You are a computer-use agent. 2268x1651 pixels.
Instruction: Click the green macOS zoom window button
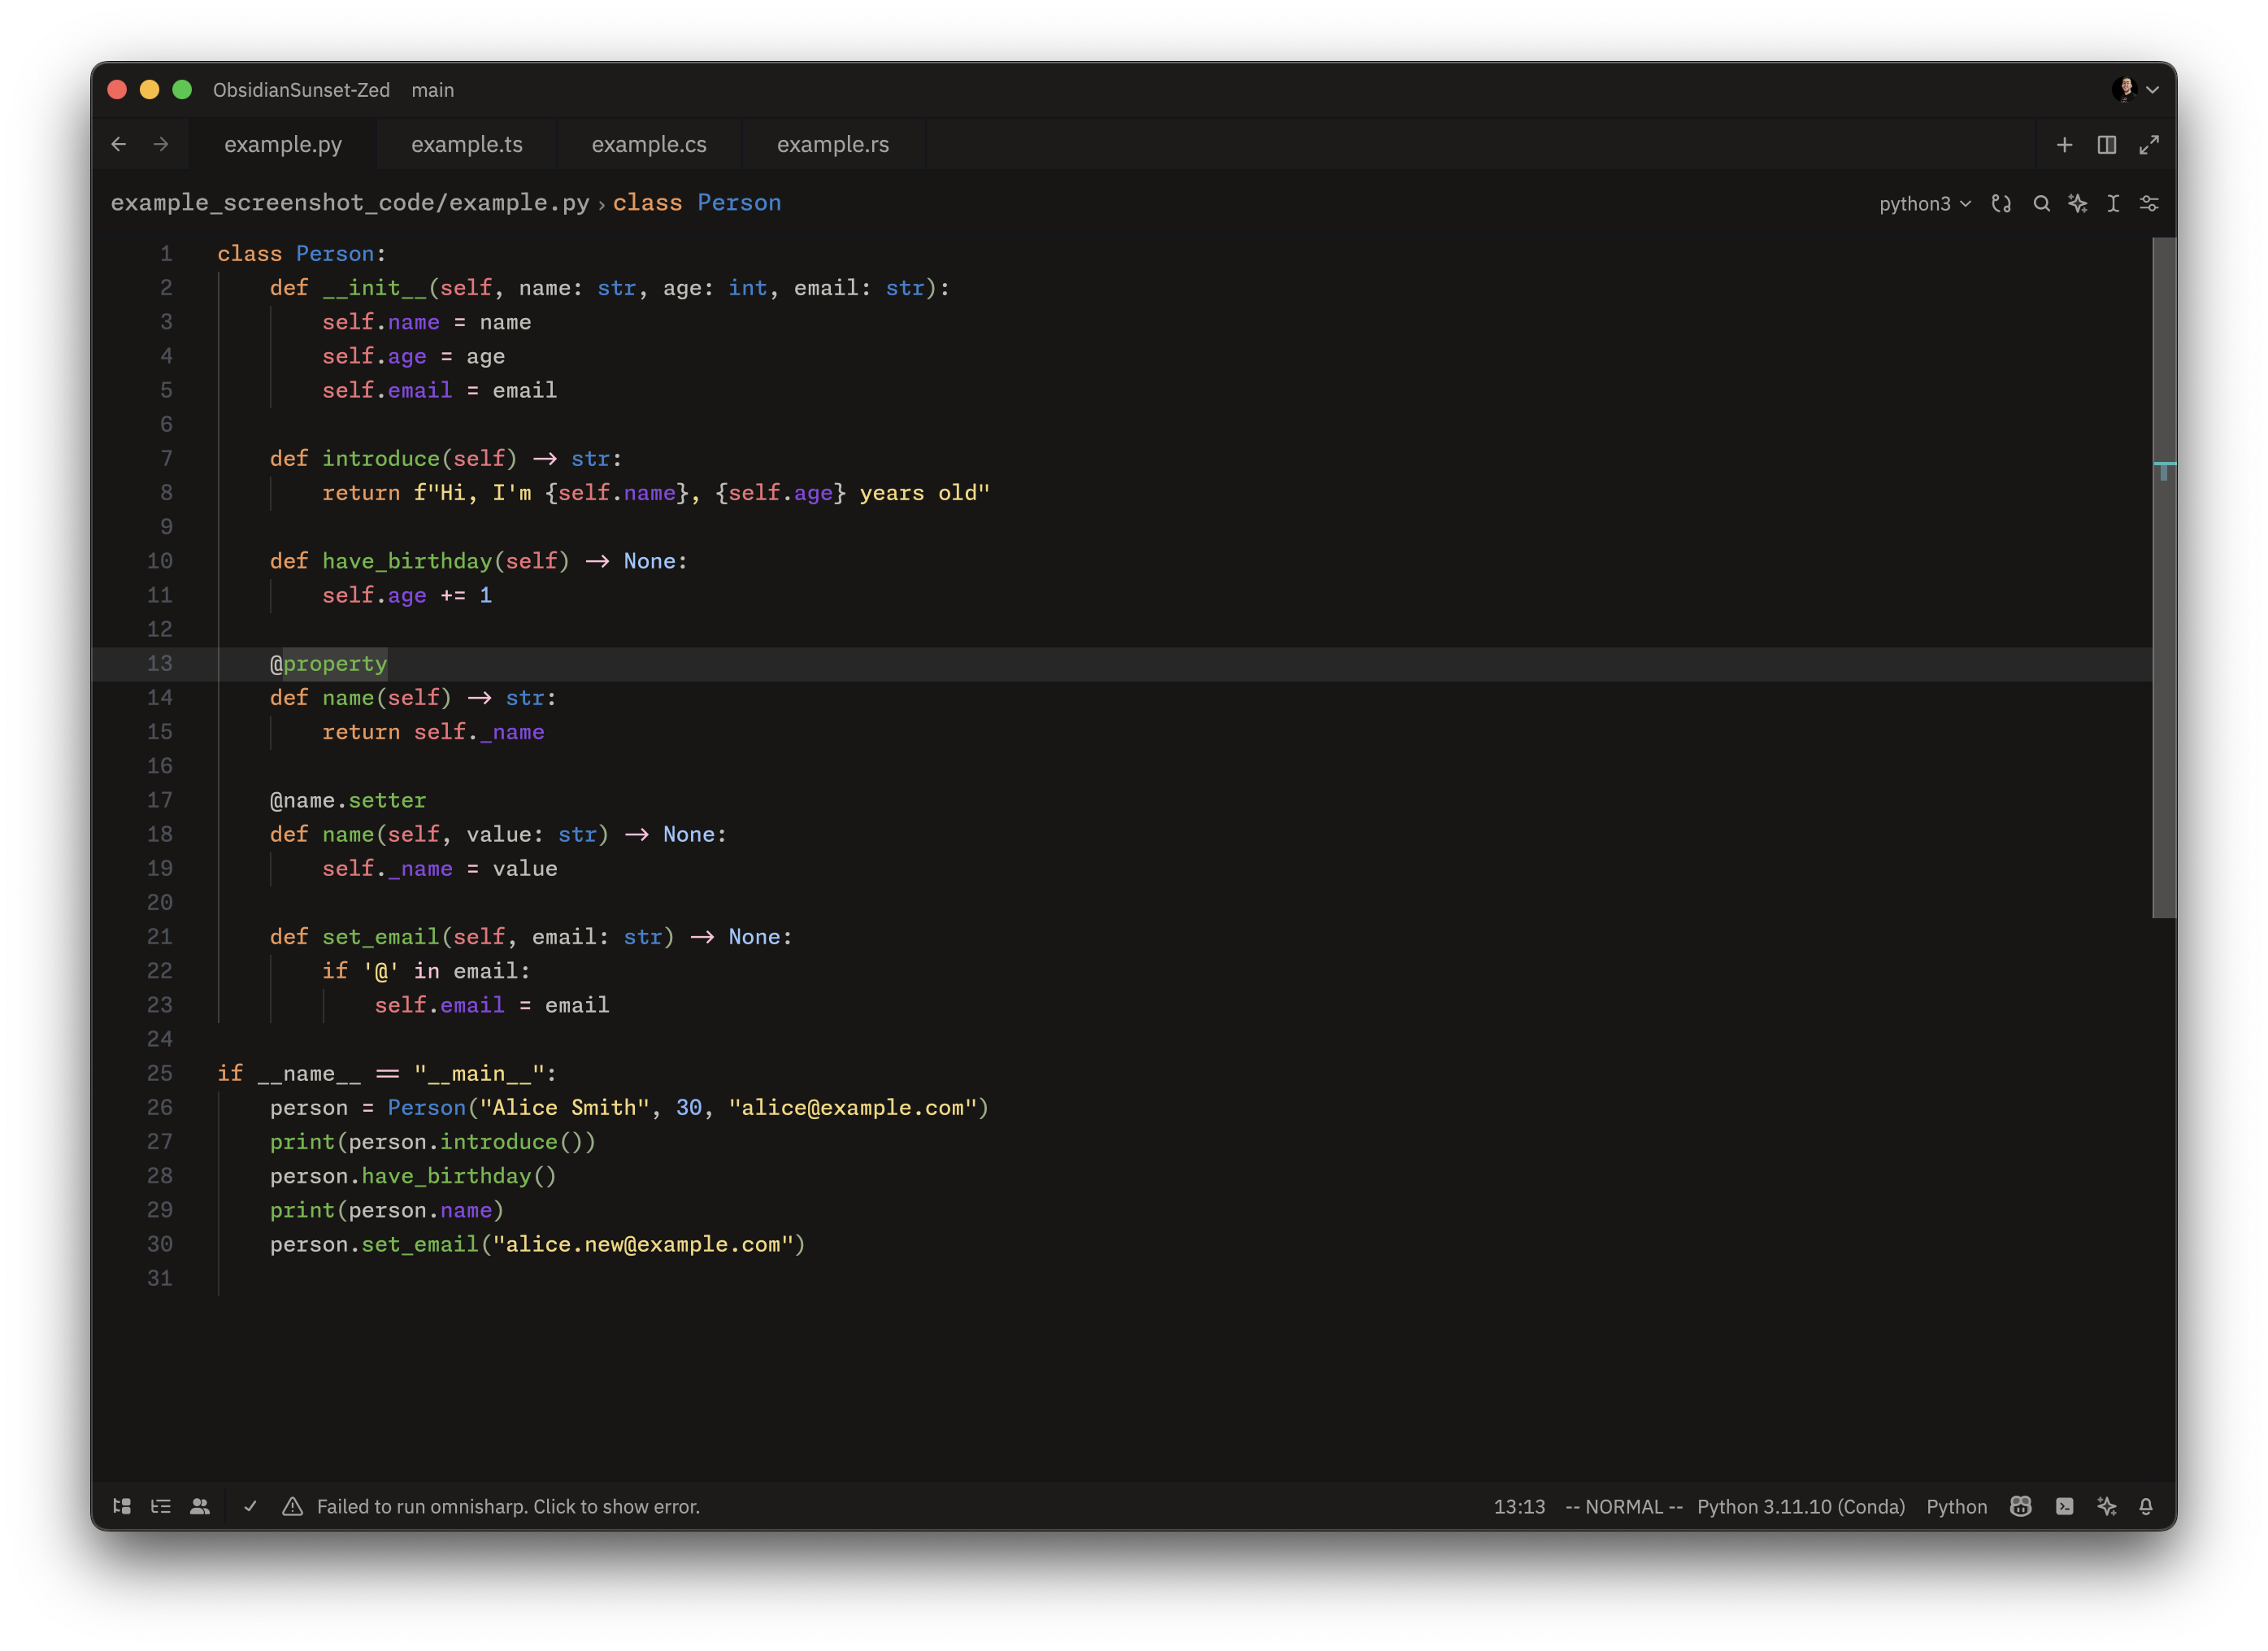coord(182,90)
